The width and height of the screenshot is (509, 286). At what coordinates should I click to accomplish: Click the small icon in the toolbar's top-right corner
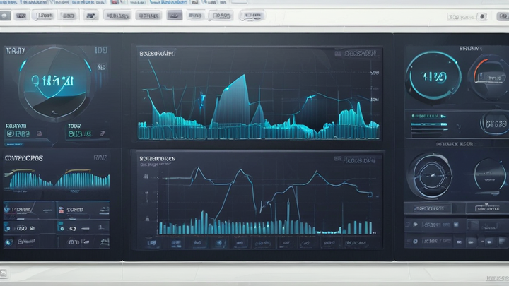pos(503,16)
